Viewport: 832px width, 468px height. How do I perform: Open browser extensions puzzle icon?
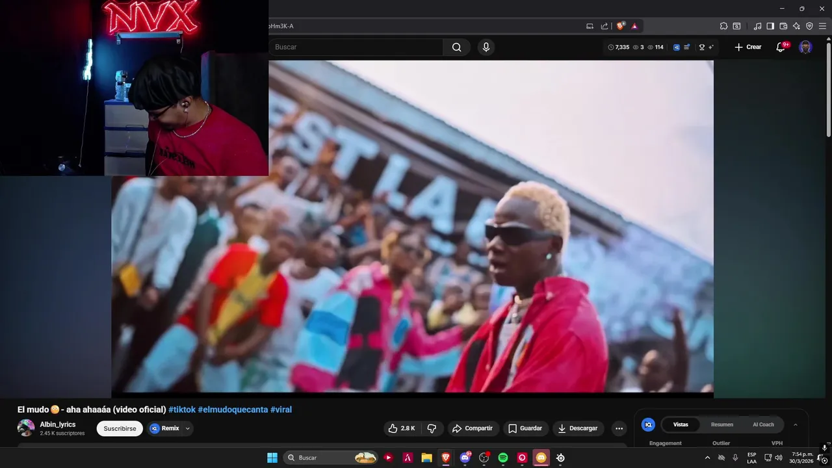(x=723, y=26)
